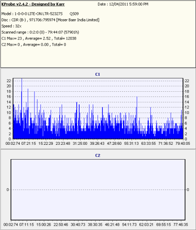The width and height of the screenshot is (196, 230).
Task: Click the 31:25:00 label on C1 axis
Action: click(x=80, y=143)
